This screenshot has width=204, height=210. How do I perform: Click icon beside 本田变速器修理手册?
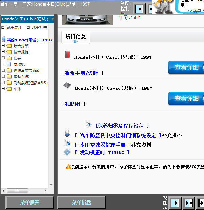click(68, 143)
